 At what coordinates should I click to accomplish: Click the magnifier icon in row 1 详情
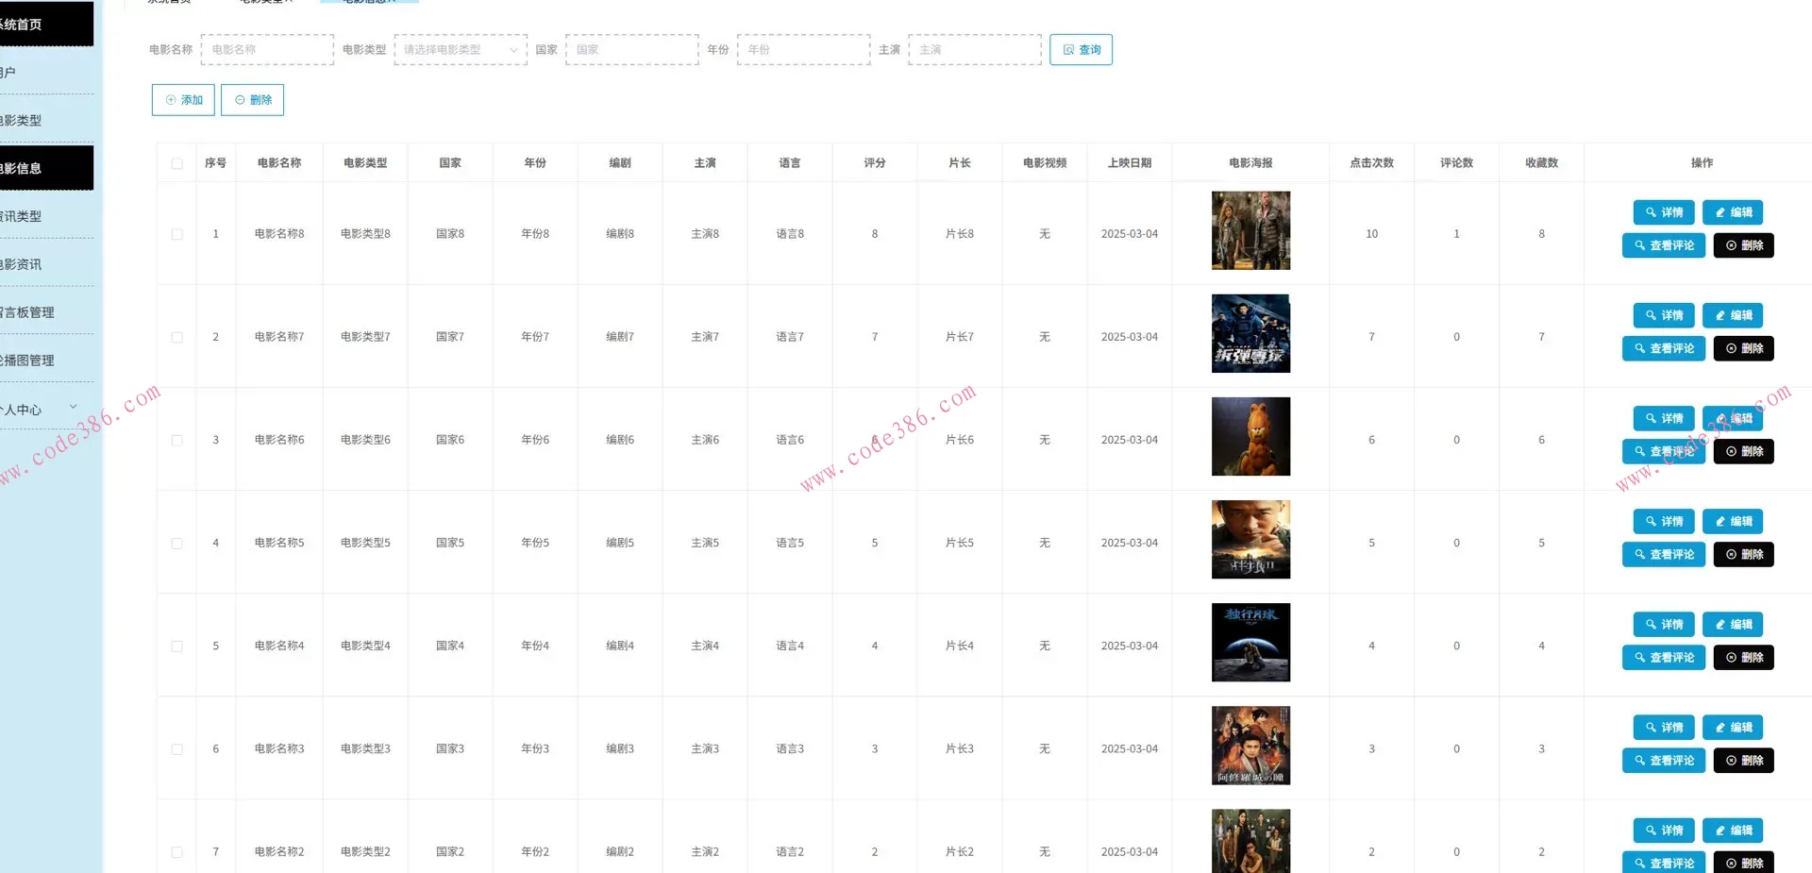[x=1651, y=212]
